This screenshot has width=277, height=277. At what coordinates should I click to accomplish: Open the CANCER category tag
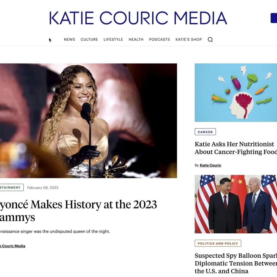(x=205, y=132)
